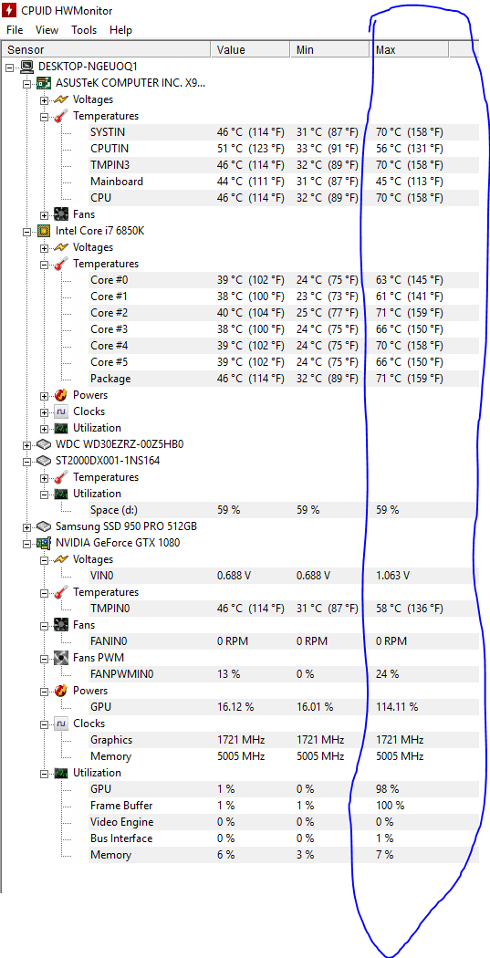Collapse the NVIDIA GeForce GTX 1080 node
The width and height of the screenshot is (490, 958).
[26, 543]
